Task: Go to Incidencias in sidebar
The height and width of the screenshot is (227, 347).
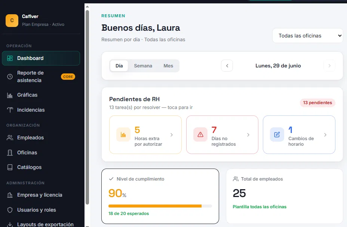Action: click(x=41, y=110)
